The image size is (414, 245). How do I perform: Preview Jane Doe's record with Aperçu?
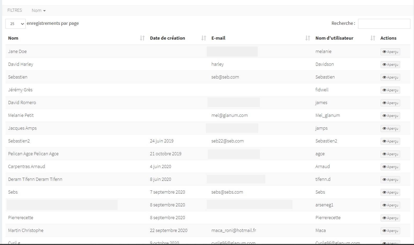(x=390, y=52)
